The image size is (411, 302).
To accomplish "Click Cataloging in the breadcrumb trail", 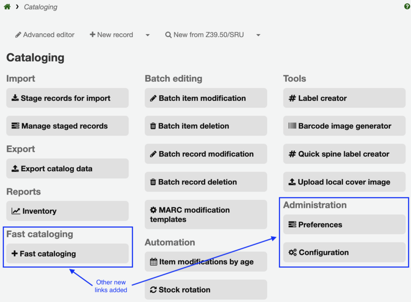I will (40, 7).
